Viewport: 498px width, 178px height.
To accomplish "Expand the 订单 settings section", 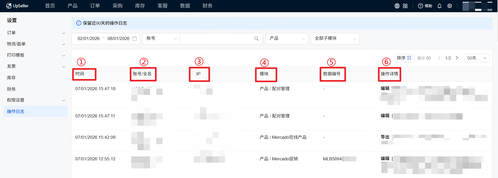I will click(x=64, y=33).
